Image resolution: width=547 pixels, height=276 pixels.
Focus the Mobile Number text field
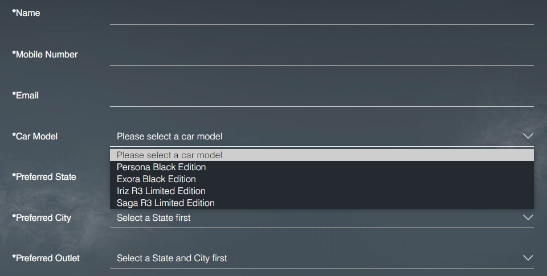[321, 55]
